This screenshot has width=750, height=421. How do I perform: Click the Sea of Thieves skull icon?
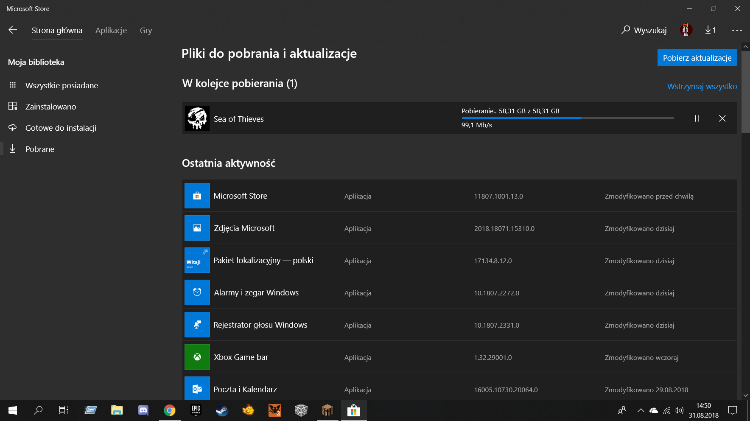197,118
